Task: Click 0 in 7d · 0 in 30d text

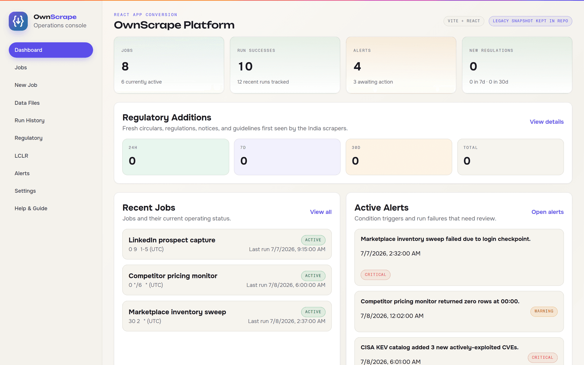Action: pos(489,82)
